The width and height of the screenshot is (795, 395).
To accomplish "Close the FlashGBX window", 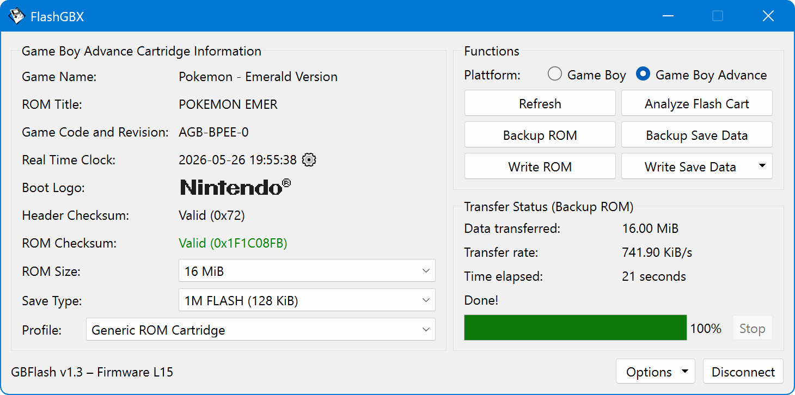I will click(768, 16).
